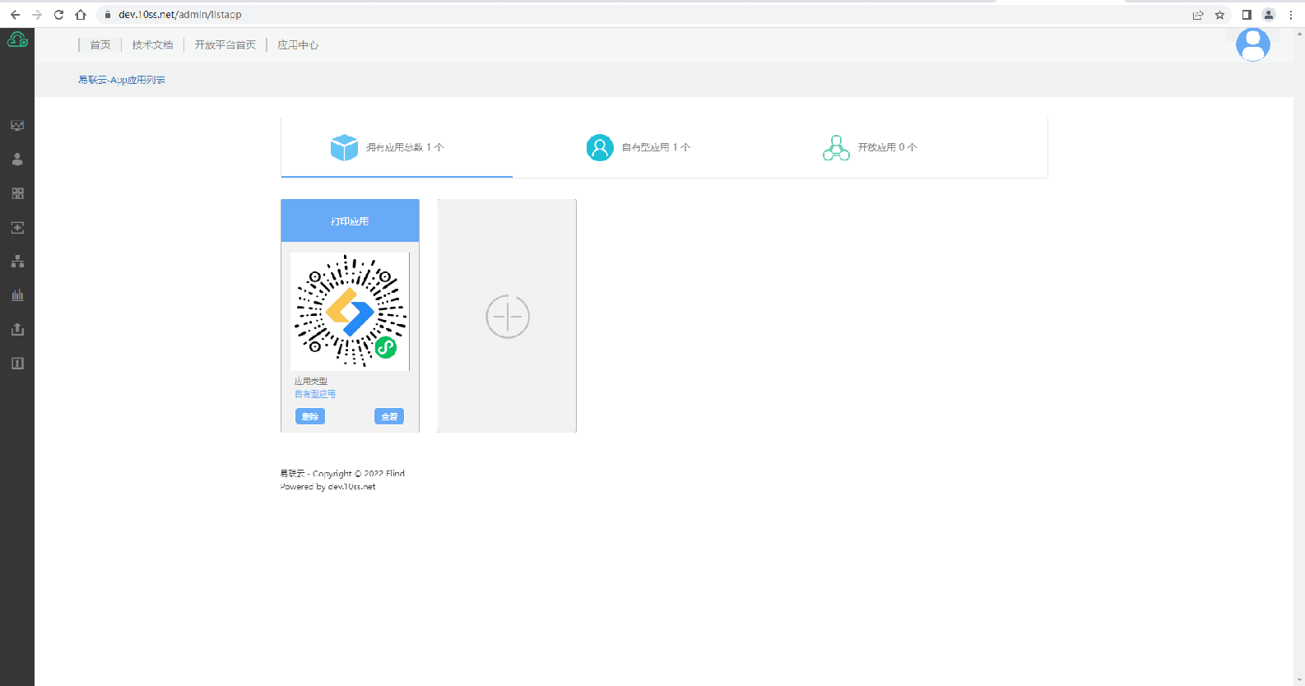The image size is (1305, 686).
Task: Share this page from address bar
Action: tap(1198, 15)
